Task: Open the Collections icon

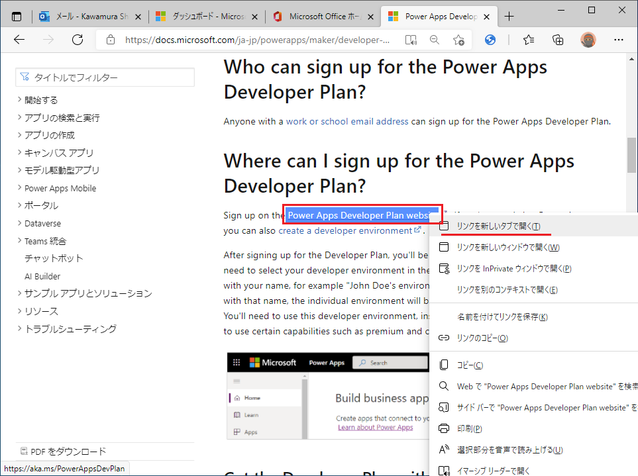Action: coord(558,40)
